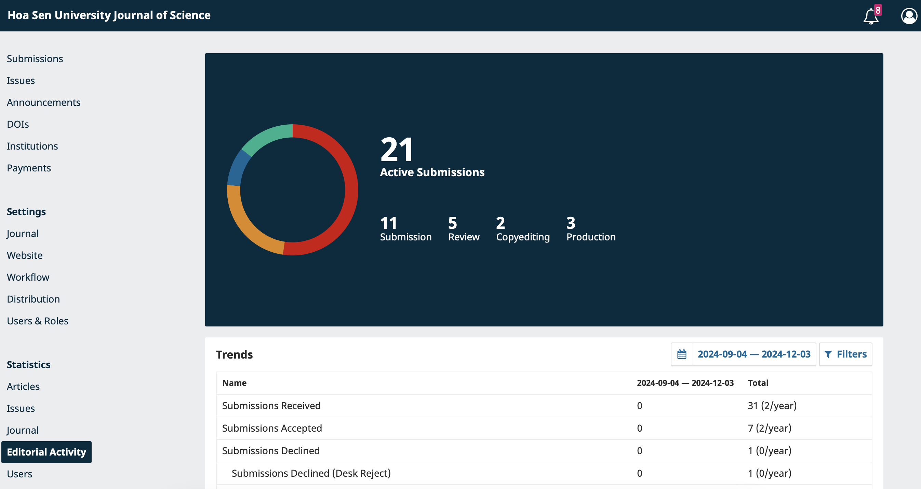Viewport: 921px width, 489px height.
Task: Select Editorial Activity statistics item
Action: pos(46,451)
